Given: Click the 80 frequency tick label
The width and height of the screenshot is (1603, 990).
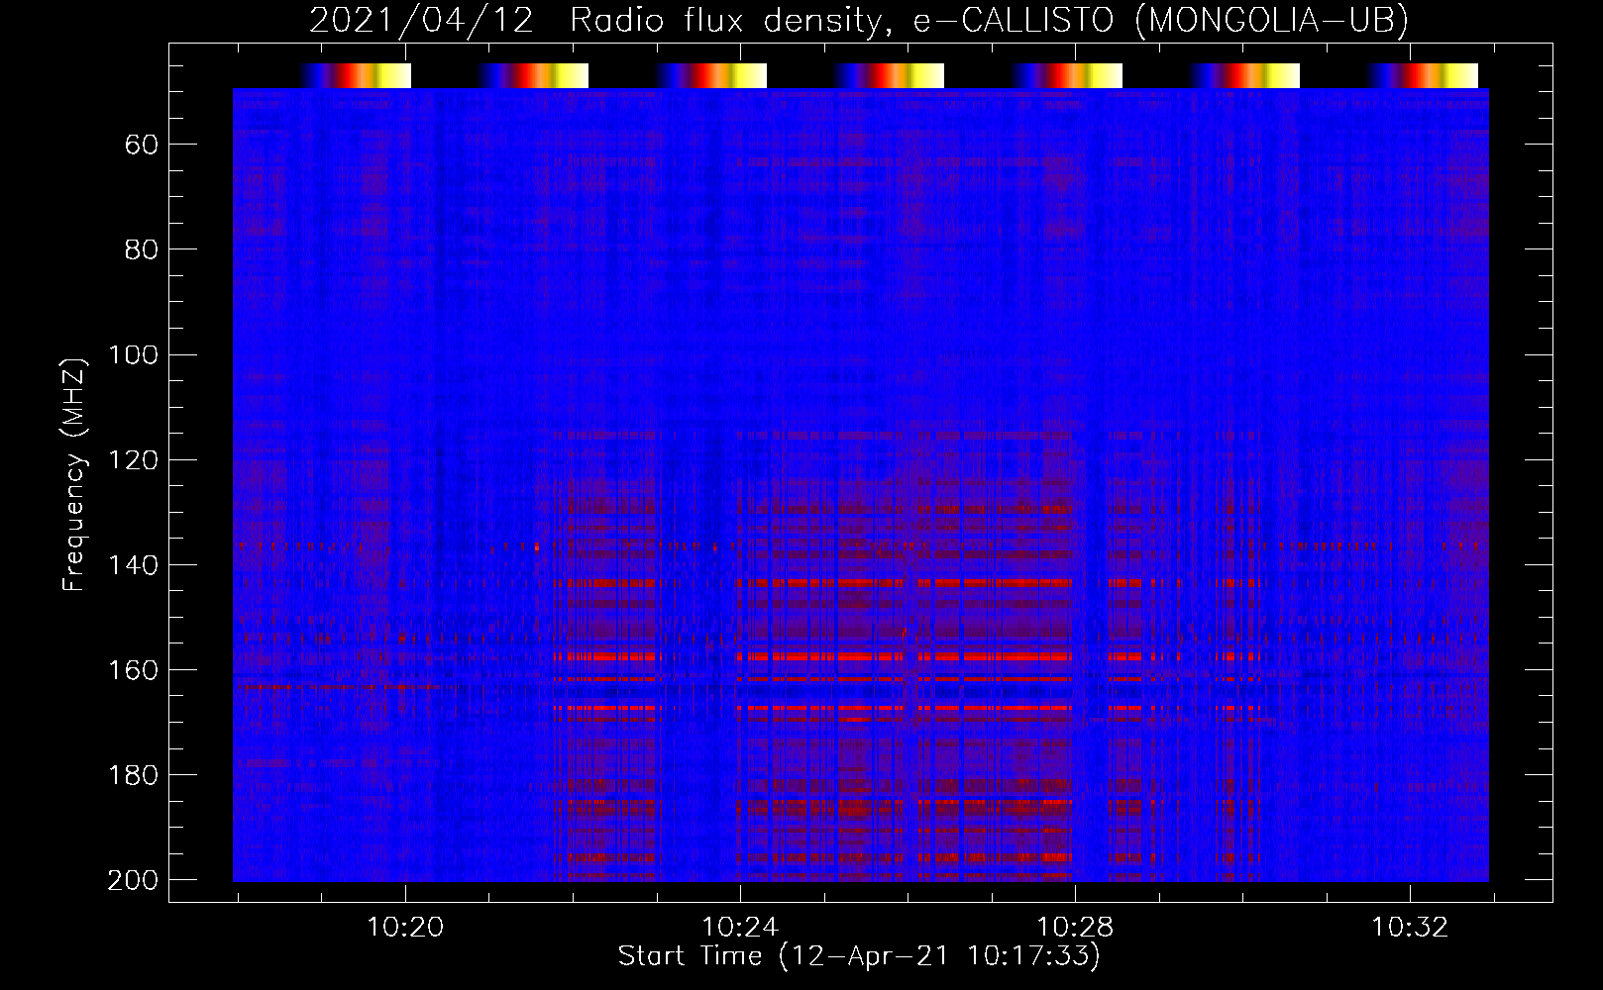Looking at the screenshot, I should pos(142,250).
